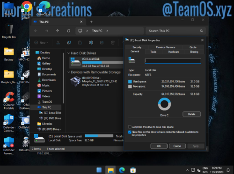Show hidden system tray icons chevron
Image resolution: width=234 pixels, height=174 pixels.
pos(187,170)
